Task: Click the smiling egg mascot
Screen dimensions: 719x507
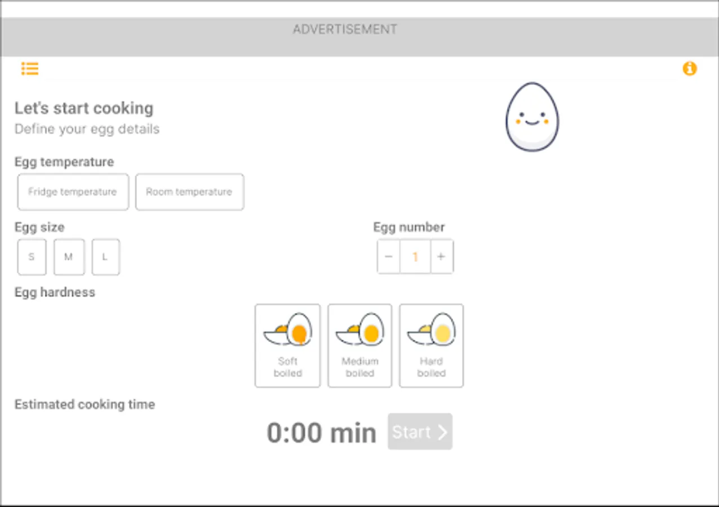Action: tap(531, 117)
